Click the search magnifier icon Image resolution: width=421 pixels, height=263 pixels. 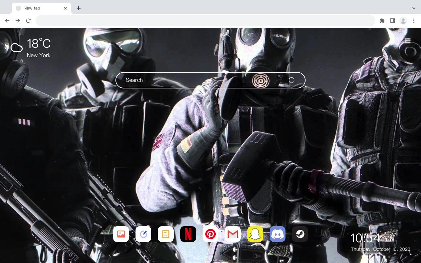click(292, 80)
